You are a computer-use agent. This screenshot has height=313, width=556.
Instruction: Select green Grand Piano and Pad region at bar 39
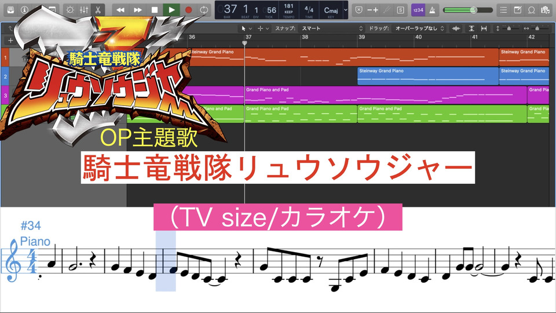(x=442, y=114)
